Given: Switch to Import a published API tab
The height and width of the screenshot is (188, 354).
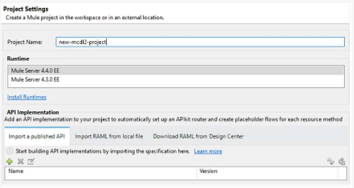Looking at the screenshot, I should (x=37, y=136).
